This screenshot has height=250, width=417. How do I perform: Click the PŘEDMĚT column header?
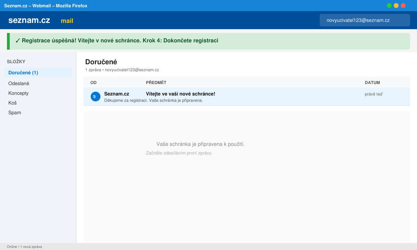coord(156,83)
